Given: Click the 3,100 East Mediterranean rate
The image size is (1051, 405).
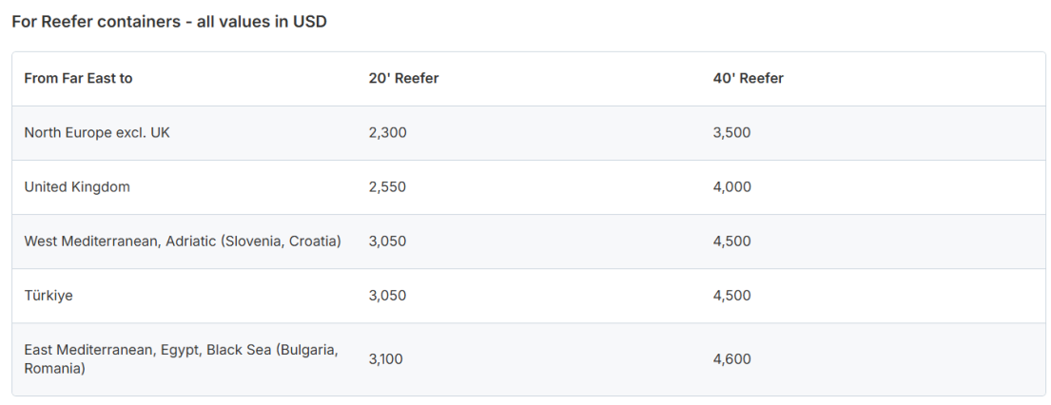Looking at the screenshot, I should coord(386,359).
